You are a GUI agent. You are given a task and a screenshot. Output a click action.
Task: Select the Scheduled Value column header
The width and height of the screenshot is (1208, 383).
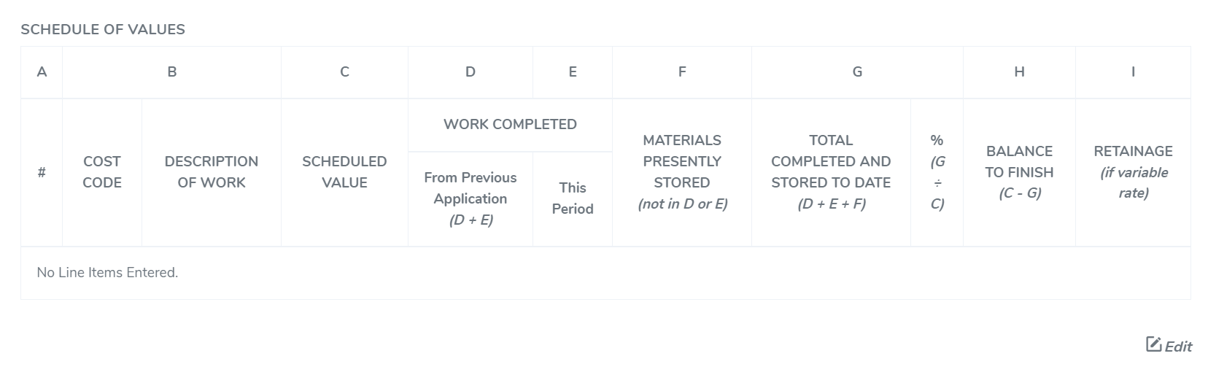pos(344,172)
